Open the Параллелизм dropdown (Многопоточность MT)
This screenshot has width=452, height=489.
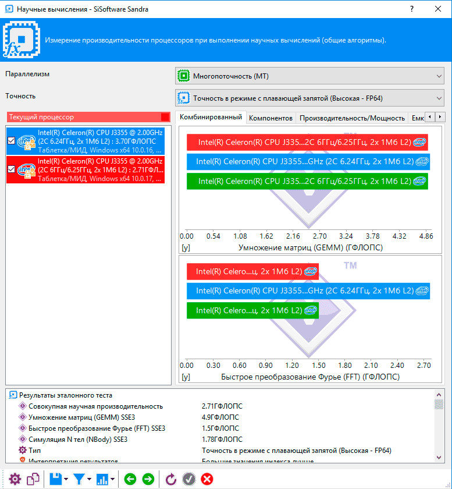pyautogui.click(x=309, y=76)
